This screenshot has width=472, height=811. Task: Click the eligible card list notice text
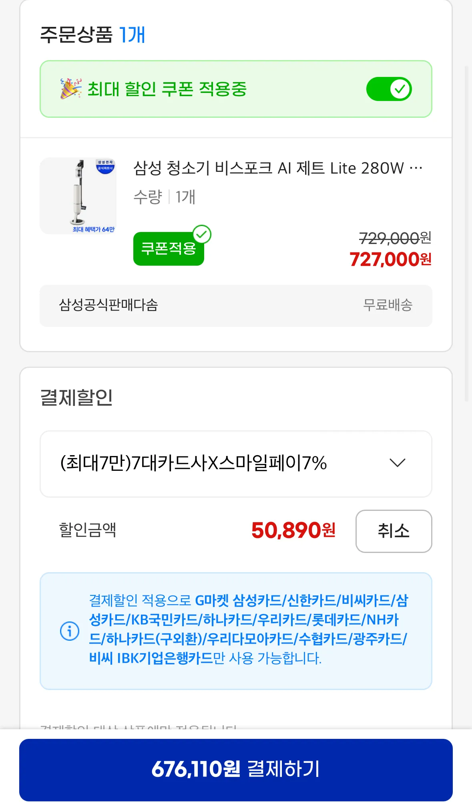[248, 629]
